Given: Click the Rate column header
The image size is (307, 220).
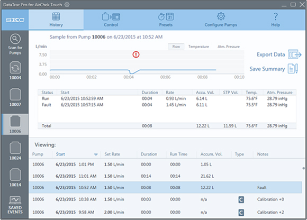Looking at the screenshot, I should 170,93.
